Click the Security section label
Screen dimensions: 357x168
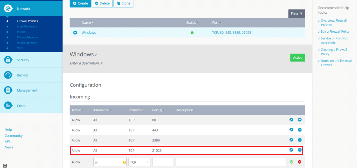point(23,60)
